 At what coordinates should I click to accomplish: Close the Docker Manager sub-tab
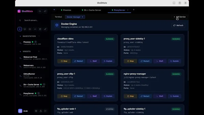pyautogui.click(x=82, y=17)
